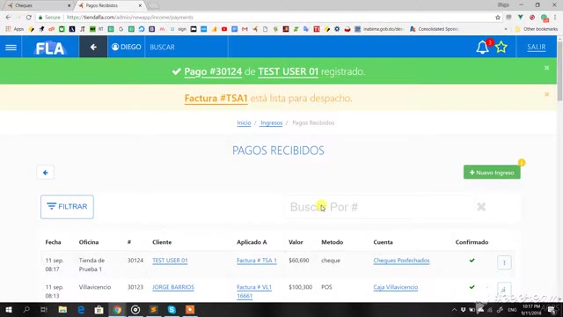Open the Chrome menu dots
The width and height of the screenshot is (563, 317).
(x=555, y=18)
